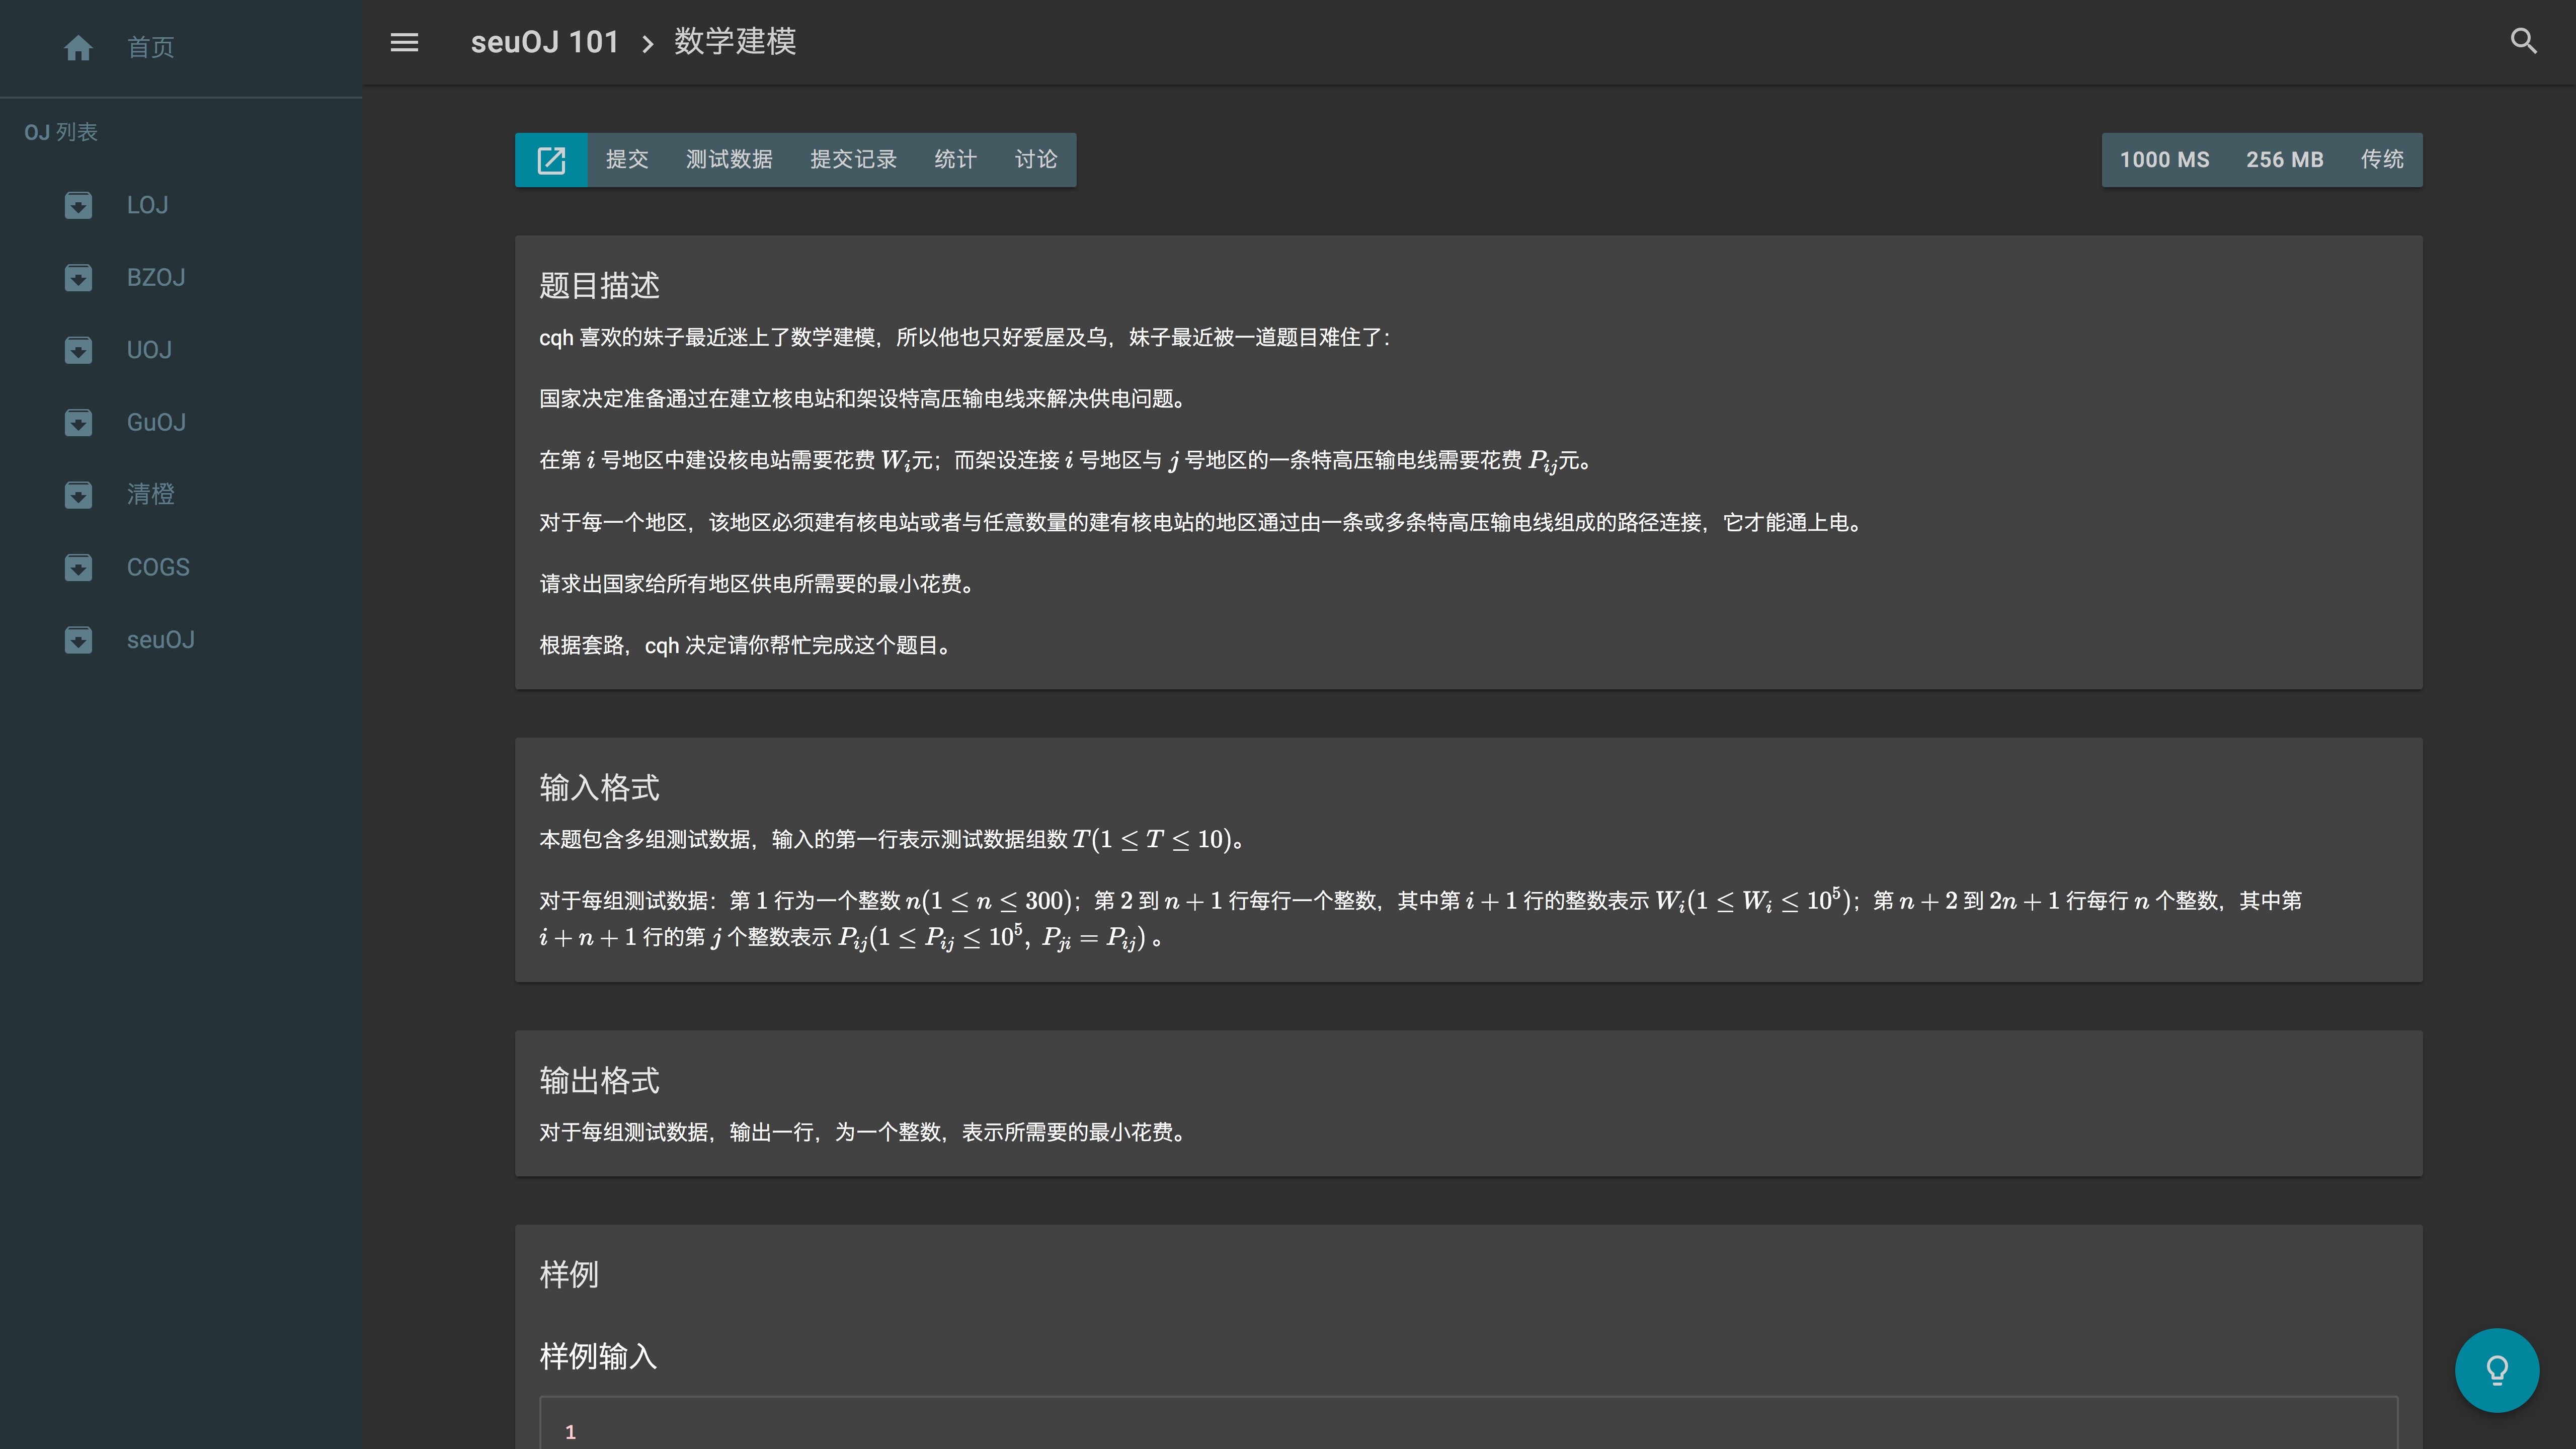View 提交记录 submissions tab

tap(853, 160)
